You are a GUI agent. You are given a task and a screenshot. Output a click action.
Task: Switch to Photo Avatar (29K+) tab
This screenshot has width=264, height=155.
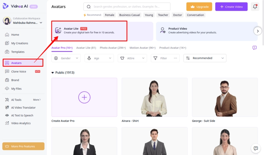(113, 48)
